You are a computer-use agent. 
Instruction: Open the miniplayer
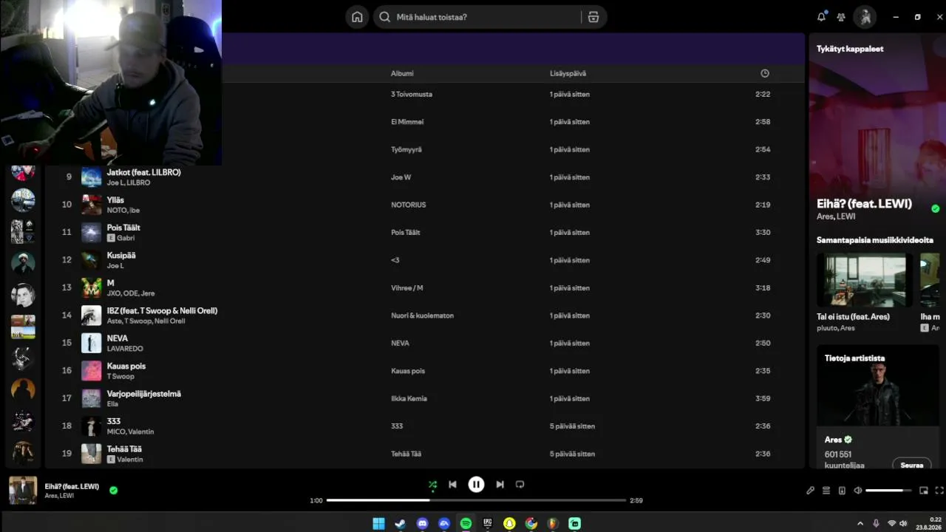point(923,491)
